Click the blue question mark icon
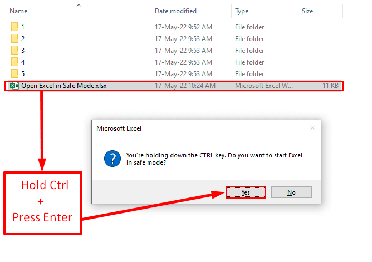This screenshot has height=262, width=372. (112, 159)
